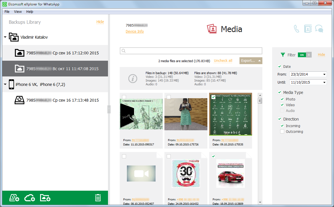Open the Until date dropdown
The image size is (334, 207).
pos(325,82)
